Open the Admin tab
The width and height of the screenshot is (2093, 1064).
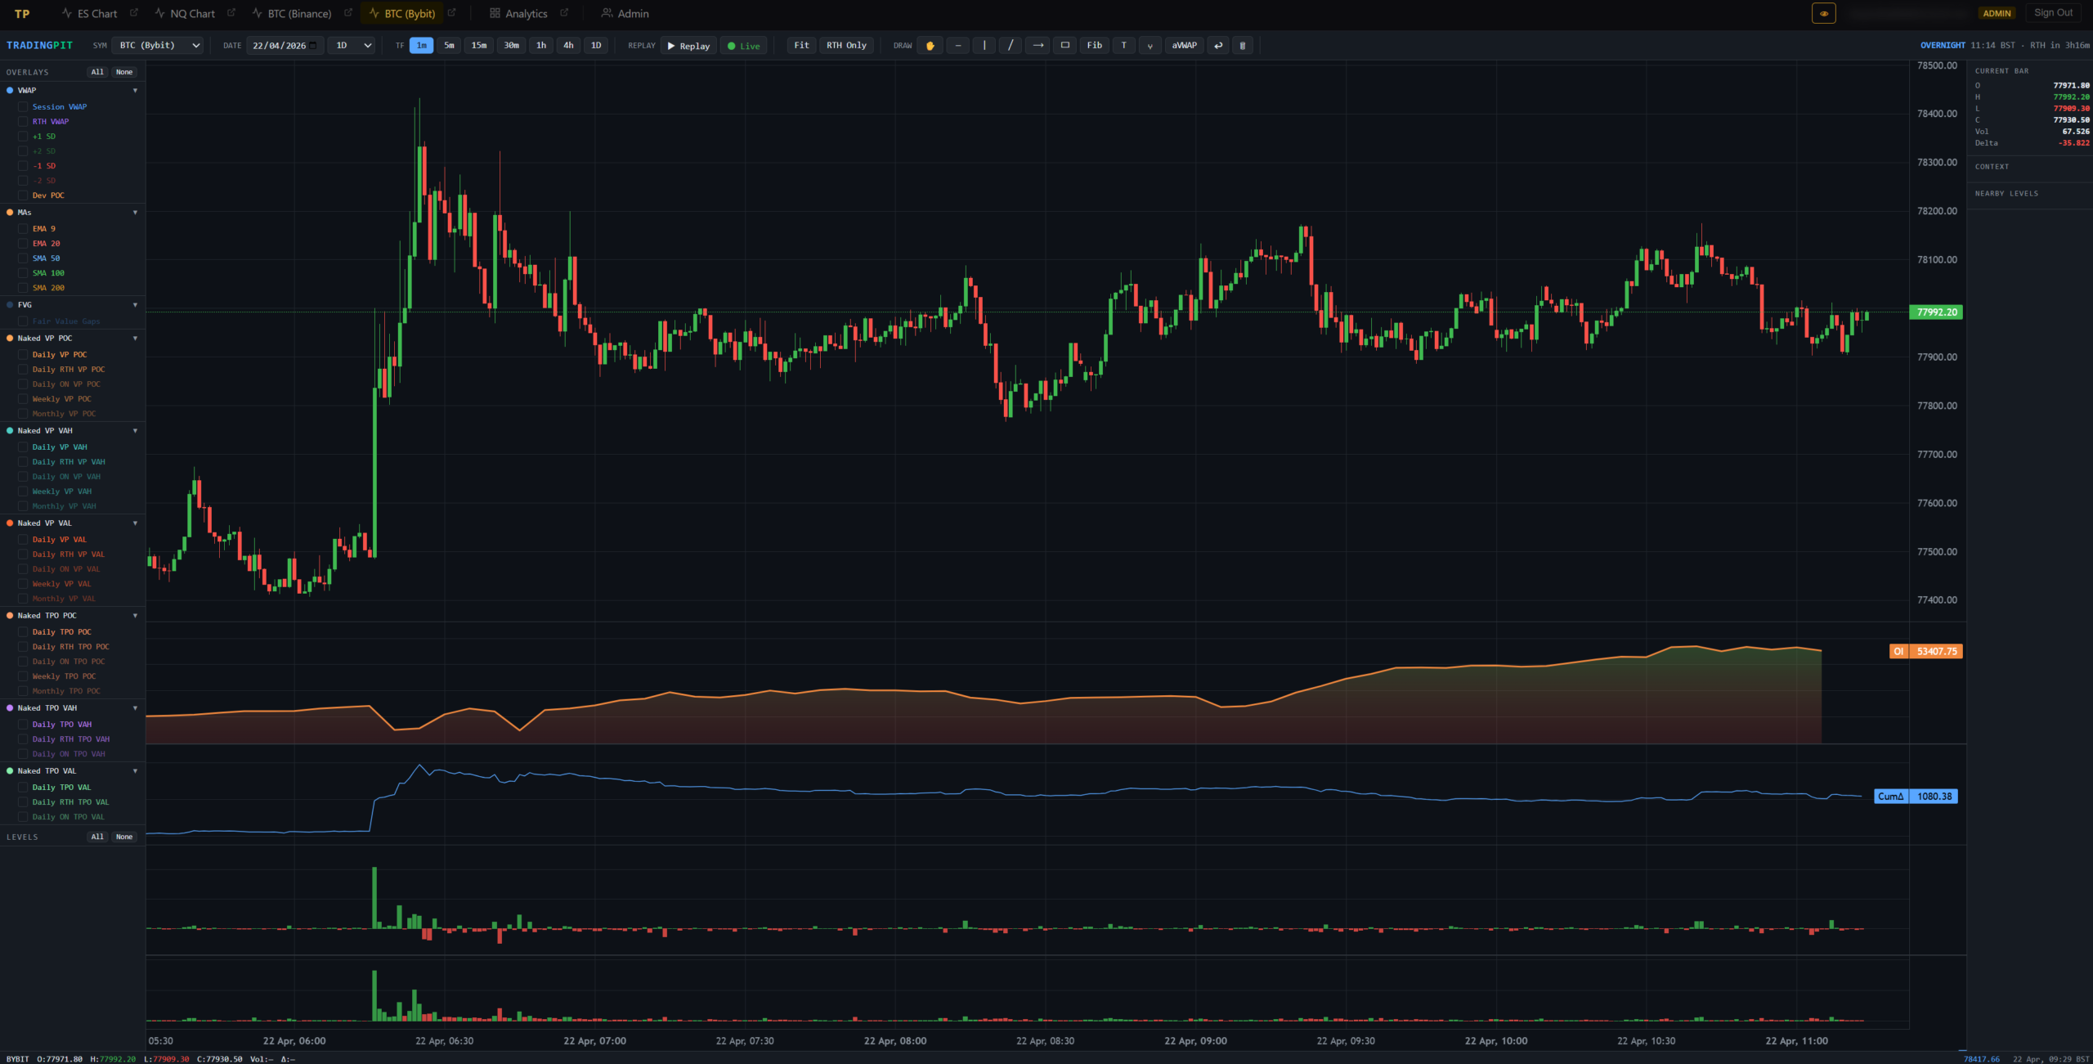pyautogui.click(x=625, y=13)
